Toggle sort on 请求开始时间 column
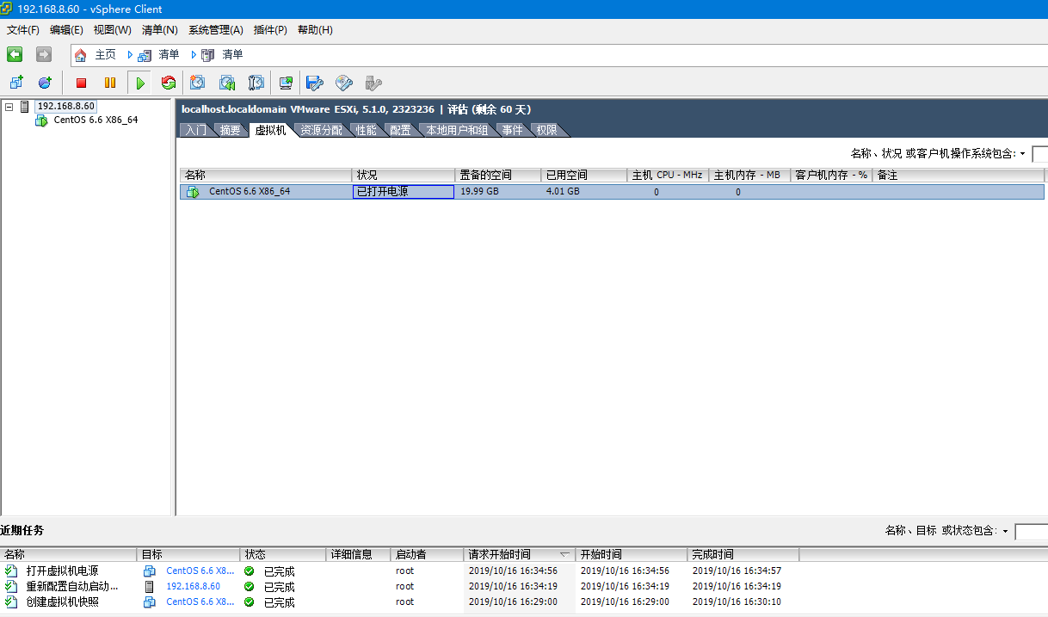 [x=520, y=554]
